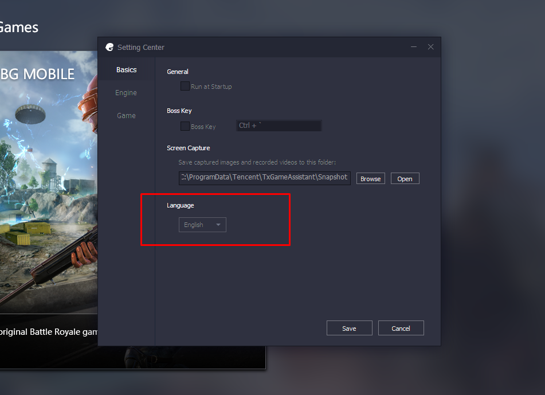545x395 pixels.
Task: Toggle the Boss Key checkbox
Action: [185, 126]
